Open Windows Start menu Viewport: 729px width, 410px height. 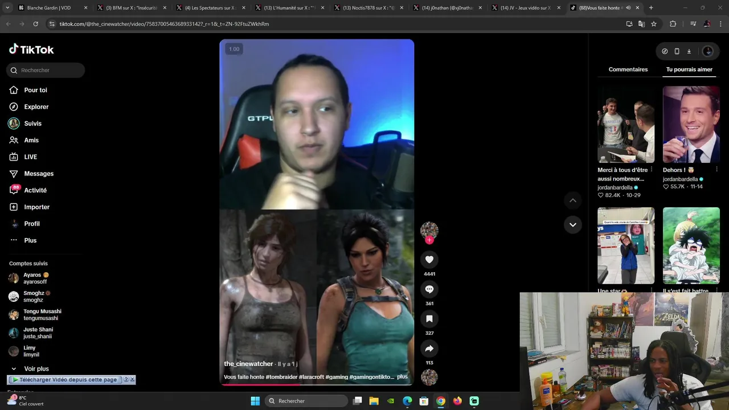(x=255, y=401)
